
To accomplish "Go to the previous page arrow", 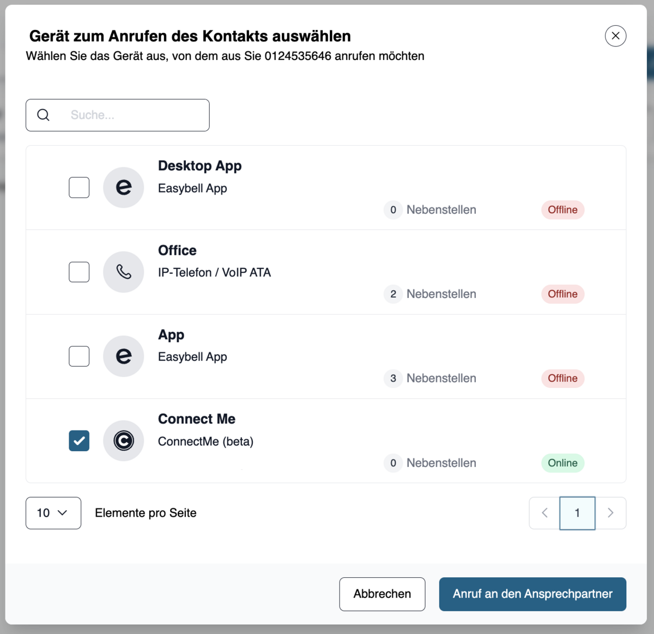I will [544, 513].
